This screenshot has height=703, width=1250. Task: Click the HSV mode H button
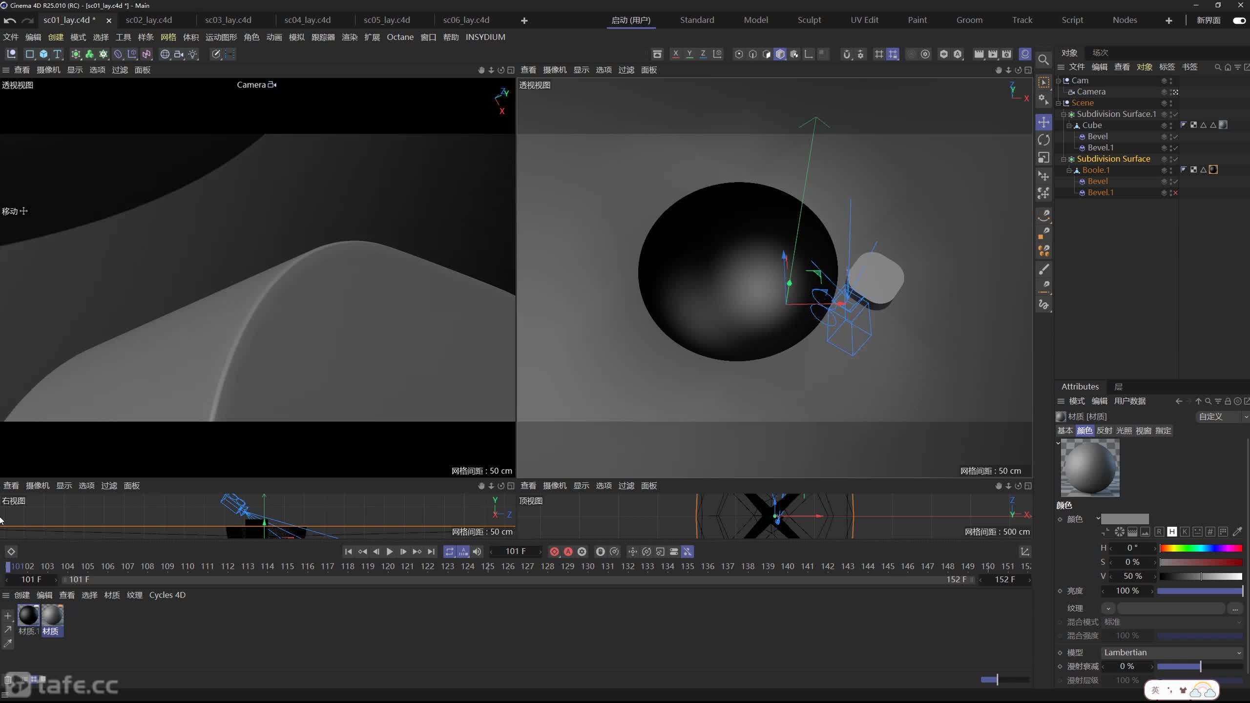click(1172, 532)
